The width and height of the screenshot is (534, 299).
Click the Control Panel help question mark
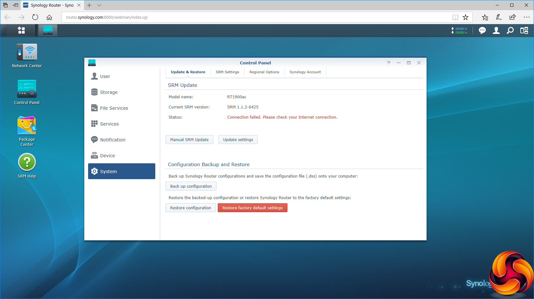coord(389,63)
